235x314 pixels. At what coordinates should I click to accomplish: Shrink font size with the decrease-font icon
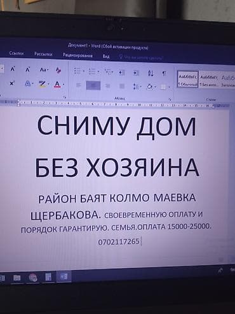[x=28, y=69]
